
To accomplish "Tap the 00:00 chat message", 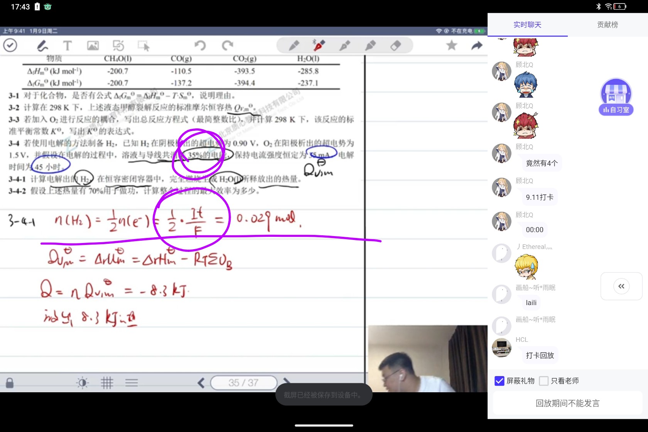I will pyautogui.click(x=535, y=230).
